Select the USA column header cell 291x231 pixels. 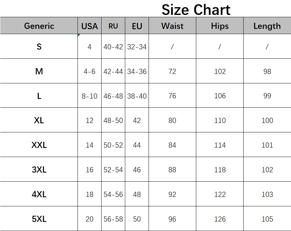[90, 26]
